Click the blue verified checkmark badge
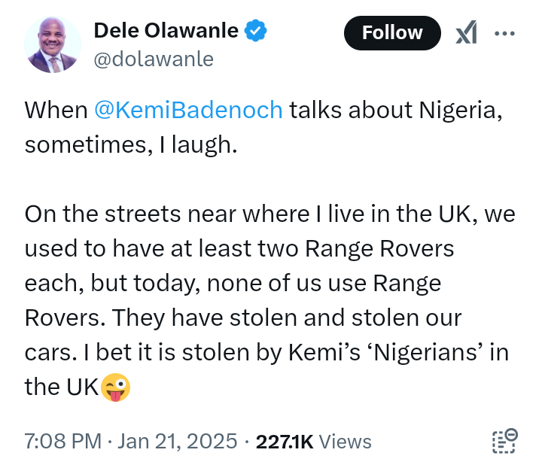Image resolution: width=542 pixels, height=471 pixels. [x=255, y=31]
